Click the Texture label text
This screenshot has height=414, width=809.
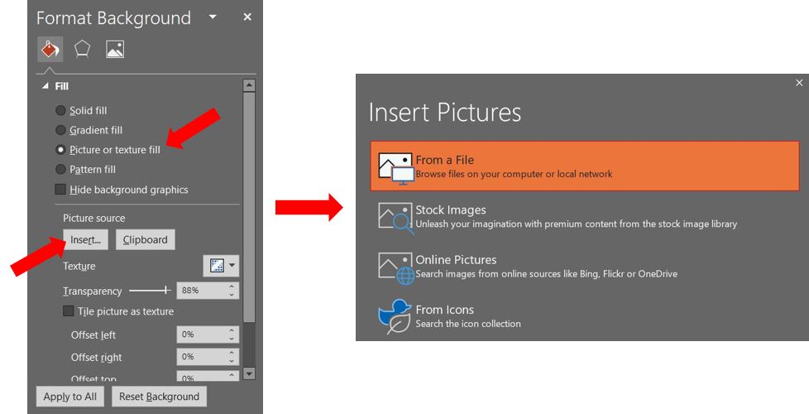[x=79, y=267]
